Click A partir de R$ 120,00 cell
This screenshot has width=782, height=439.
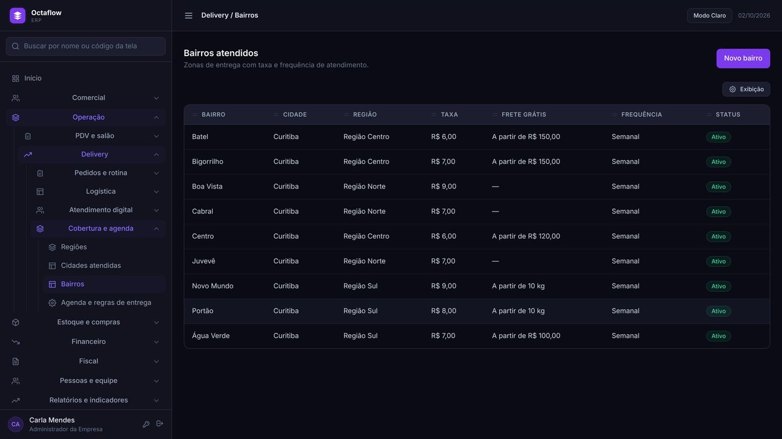[x=526, y=237]
